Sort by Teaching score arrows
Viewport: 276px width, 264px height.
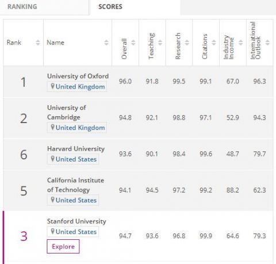tap(160, 43)
